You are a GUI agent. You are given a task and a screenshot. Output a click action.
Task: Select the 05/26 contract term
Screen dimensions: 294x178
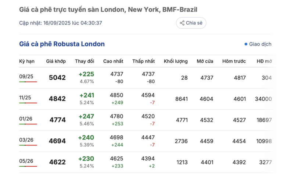26,161
